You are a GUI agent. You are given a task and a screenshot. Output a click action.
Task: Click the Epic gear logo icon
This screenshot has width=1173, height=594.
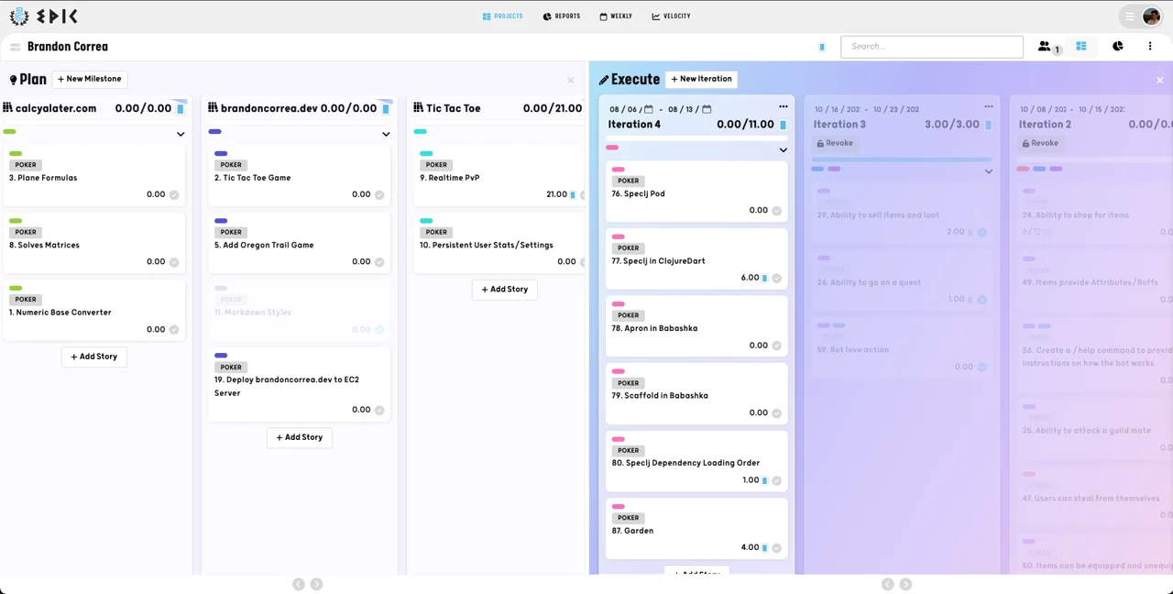click(19, 16)
